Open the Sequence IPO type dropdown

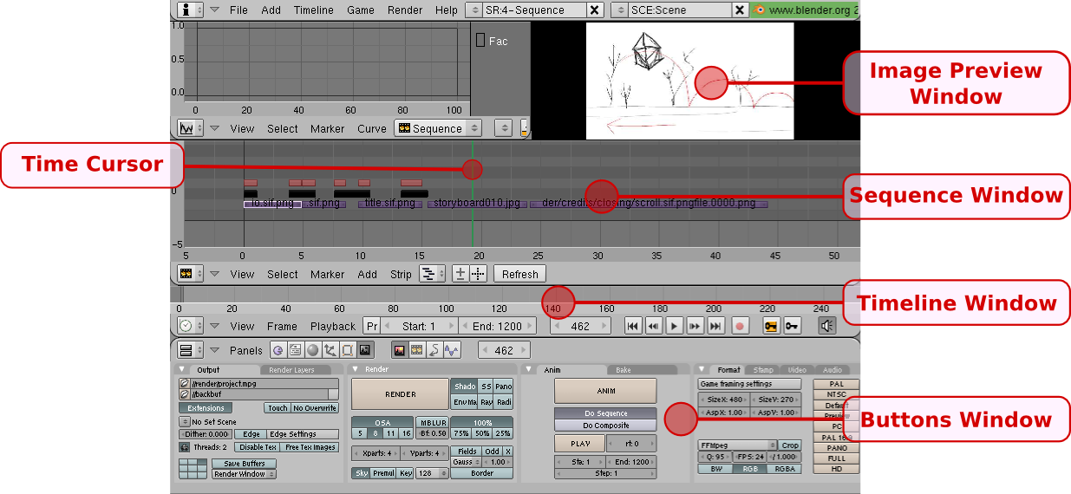[437, 128]
